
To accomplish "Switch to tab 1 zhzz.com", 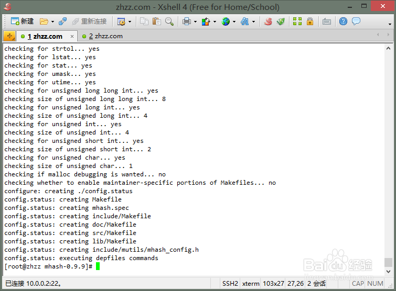I will 45,36.
